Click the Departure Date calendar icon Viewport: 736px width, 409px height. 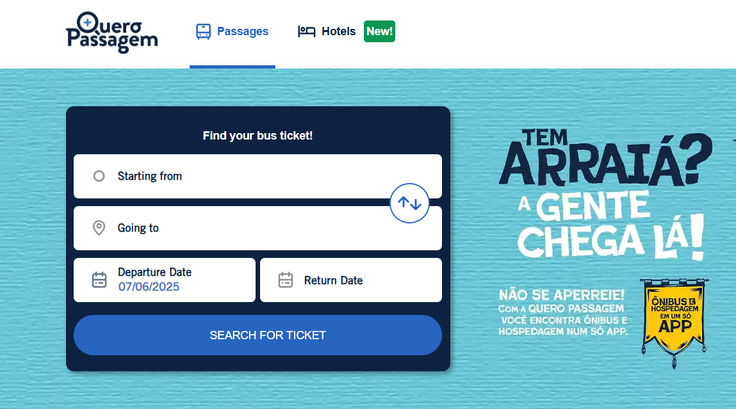pos(99,280)
